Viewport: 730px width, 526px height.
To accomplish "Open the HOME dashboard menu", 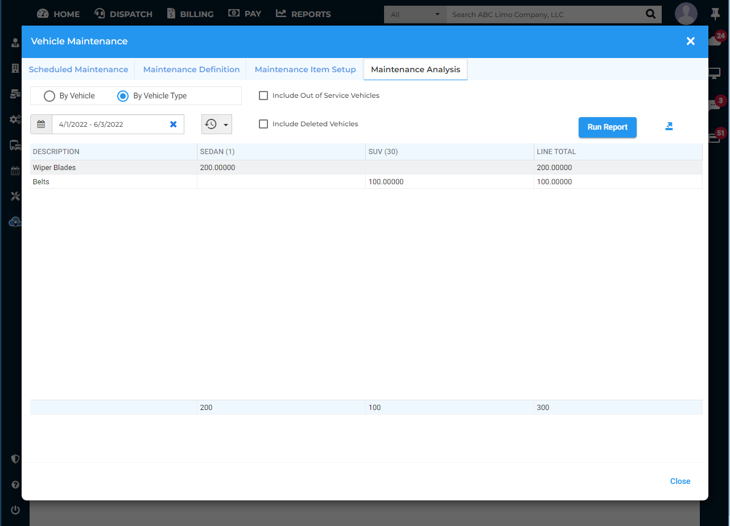I will (58, 14).
